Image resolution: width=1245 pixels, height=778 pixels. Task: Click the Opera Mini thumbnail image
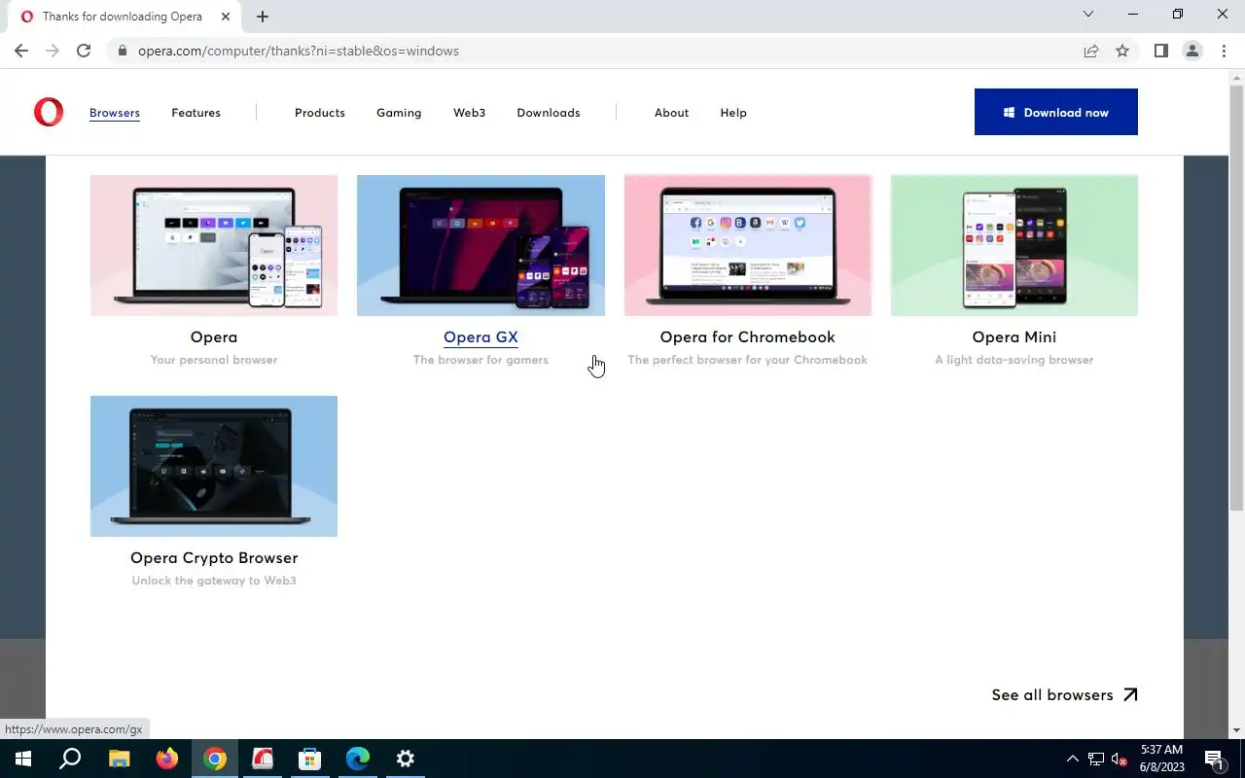(1014, 245)
